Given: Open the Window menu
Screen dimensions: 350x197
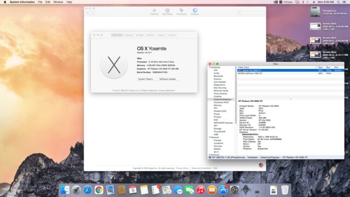Looking at the screenshot, I should tap(59, 2).
